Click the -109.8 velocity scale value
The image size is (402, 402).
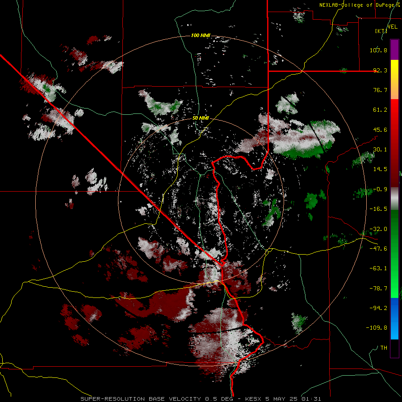point(377,328)
